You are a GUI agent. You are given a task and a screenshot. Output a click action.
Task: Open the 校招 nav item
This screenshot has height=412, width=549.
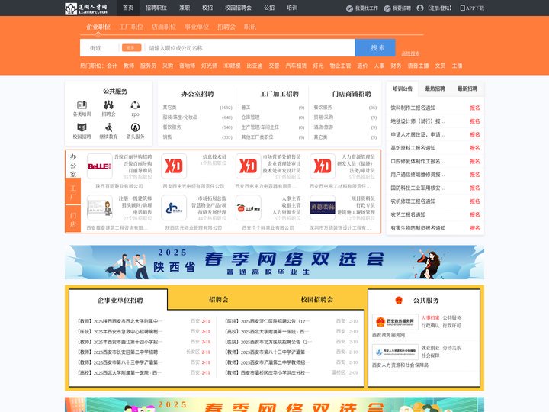pyautogui.click(x=207, y=8)
